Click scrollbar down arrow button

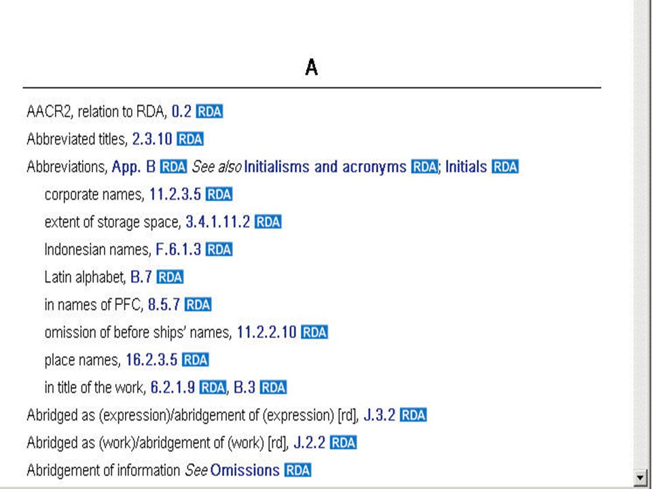[640, 477]
